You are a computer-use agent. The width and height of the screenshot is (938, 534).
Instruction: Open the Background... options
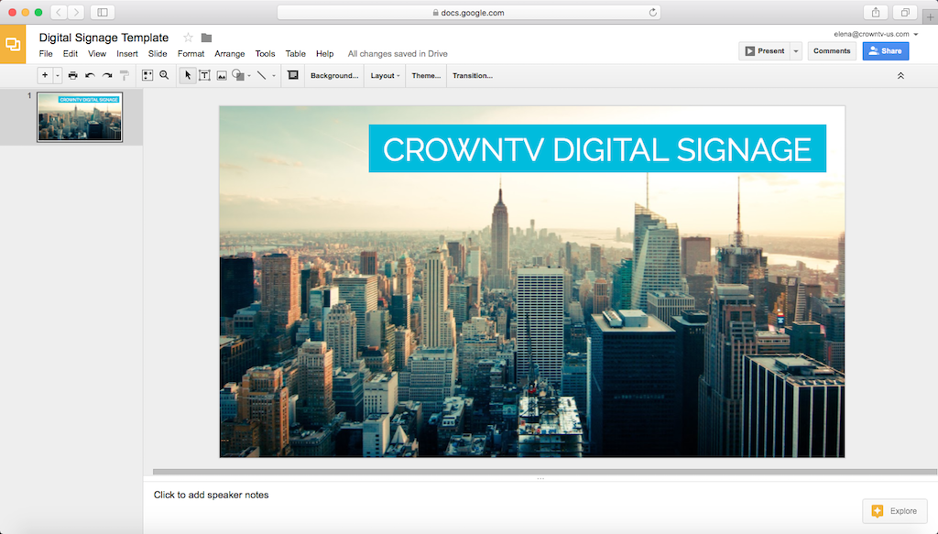point(334,76)
